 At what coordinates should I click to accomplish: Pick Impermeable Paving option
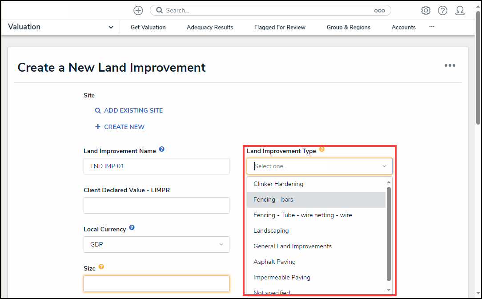coord(316,278)
